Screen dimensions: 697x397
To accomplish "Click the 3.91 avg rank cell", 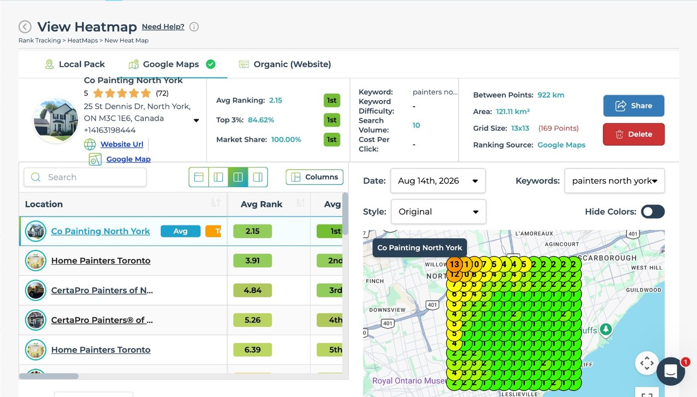I will coord(252,261).
